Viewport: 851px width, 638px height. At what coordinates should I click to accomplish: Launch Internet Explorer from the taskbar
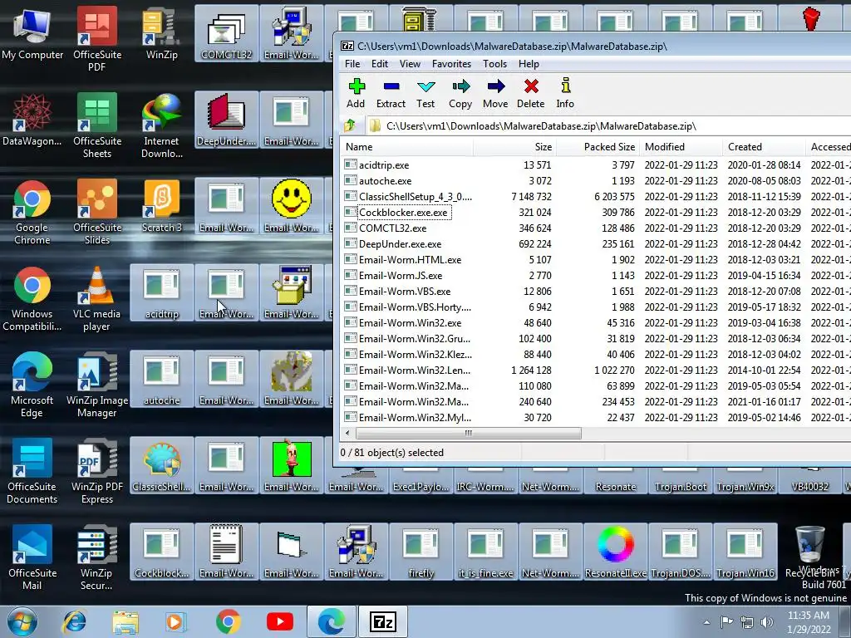click(74, 621)
